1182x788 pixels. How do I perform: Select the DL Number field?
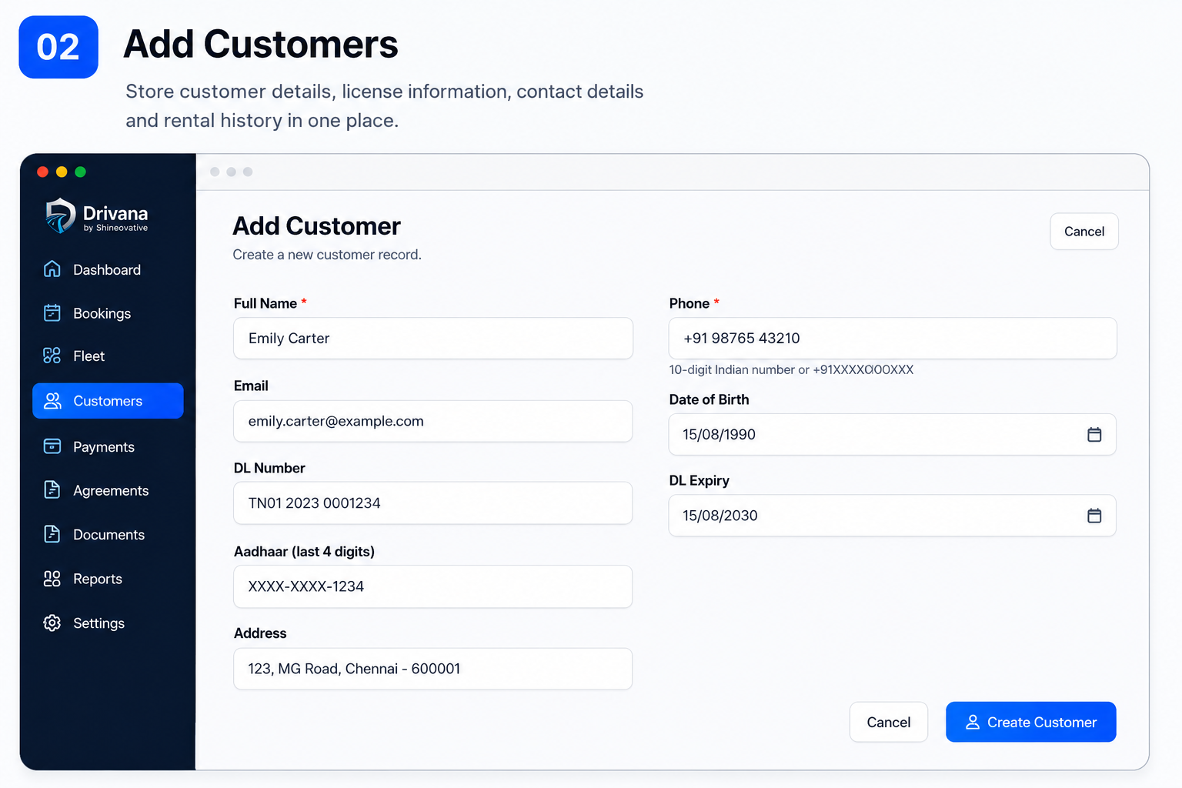433,503
